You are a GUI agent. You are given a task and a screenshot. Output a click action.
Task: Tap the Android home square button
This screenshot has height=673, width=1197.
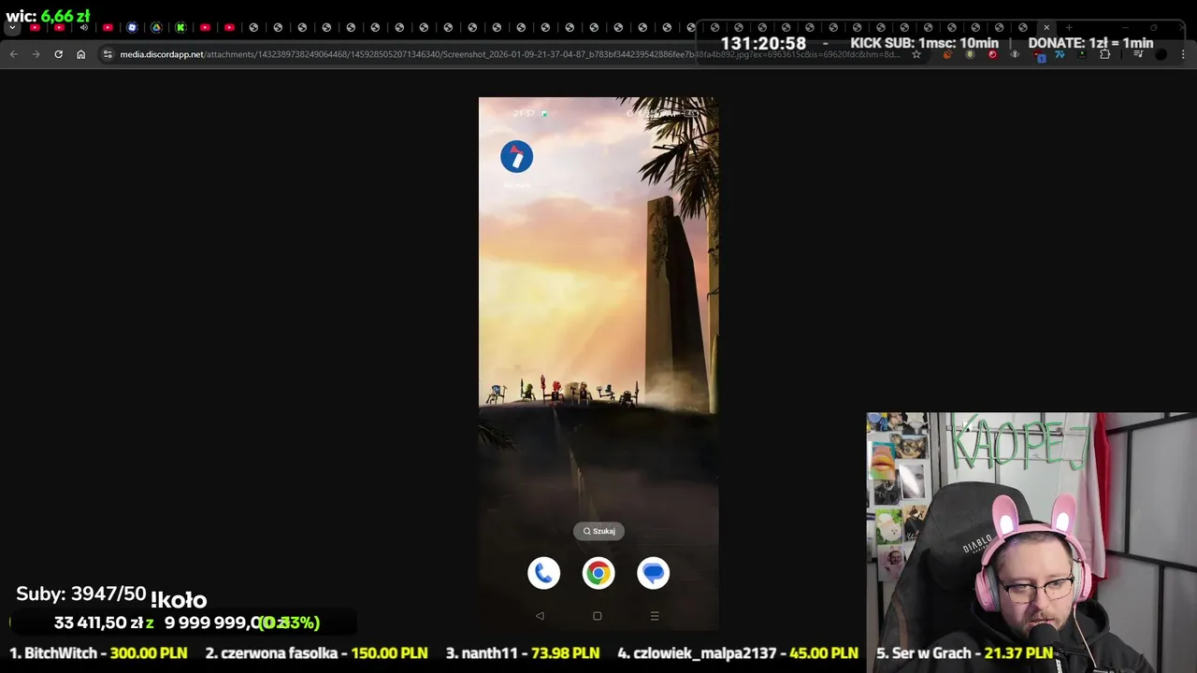(598, 616)
